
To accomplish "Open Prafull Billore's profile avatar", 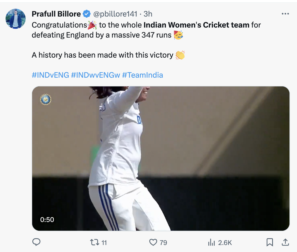I will coord(16,19).
